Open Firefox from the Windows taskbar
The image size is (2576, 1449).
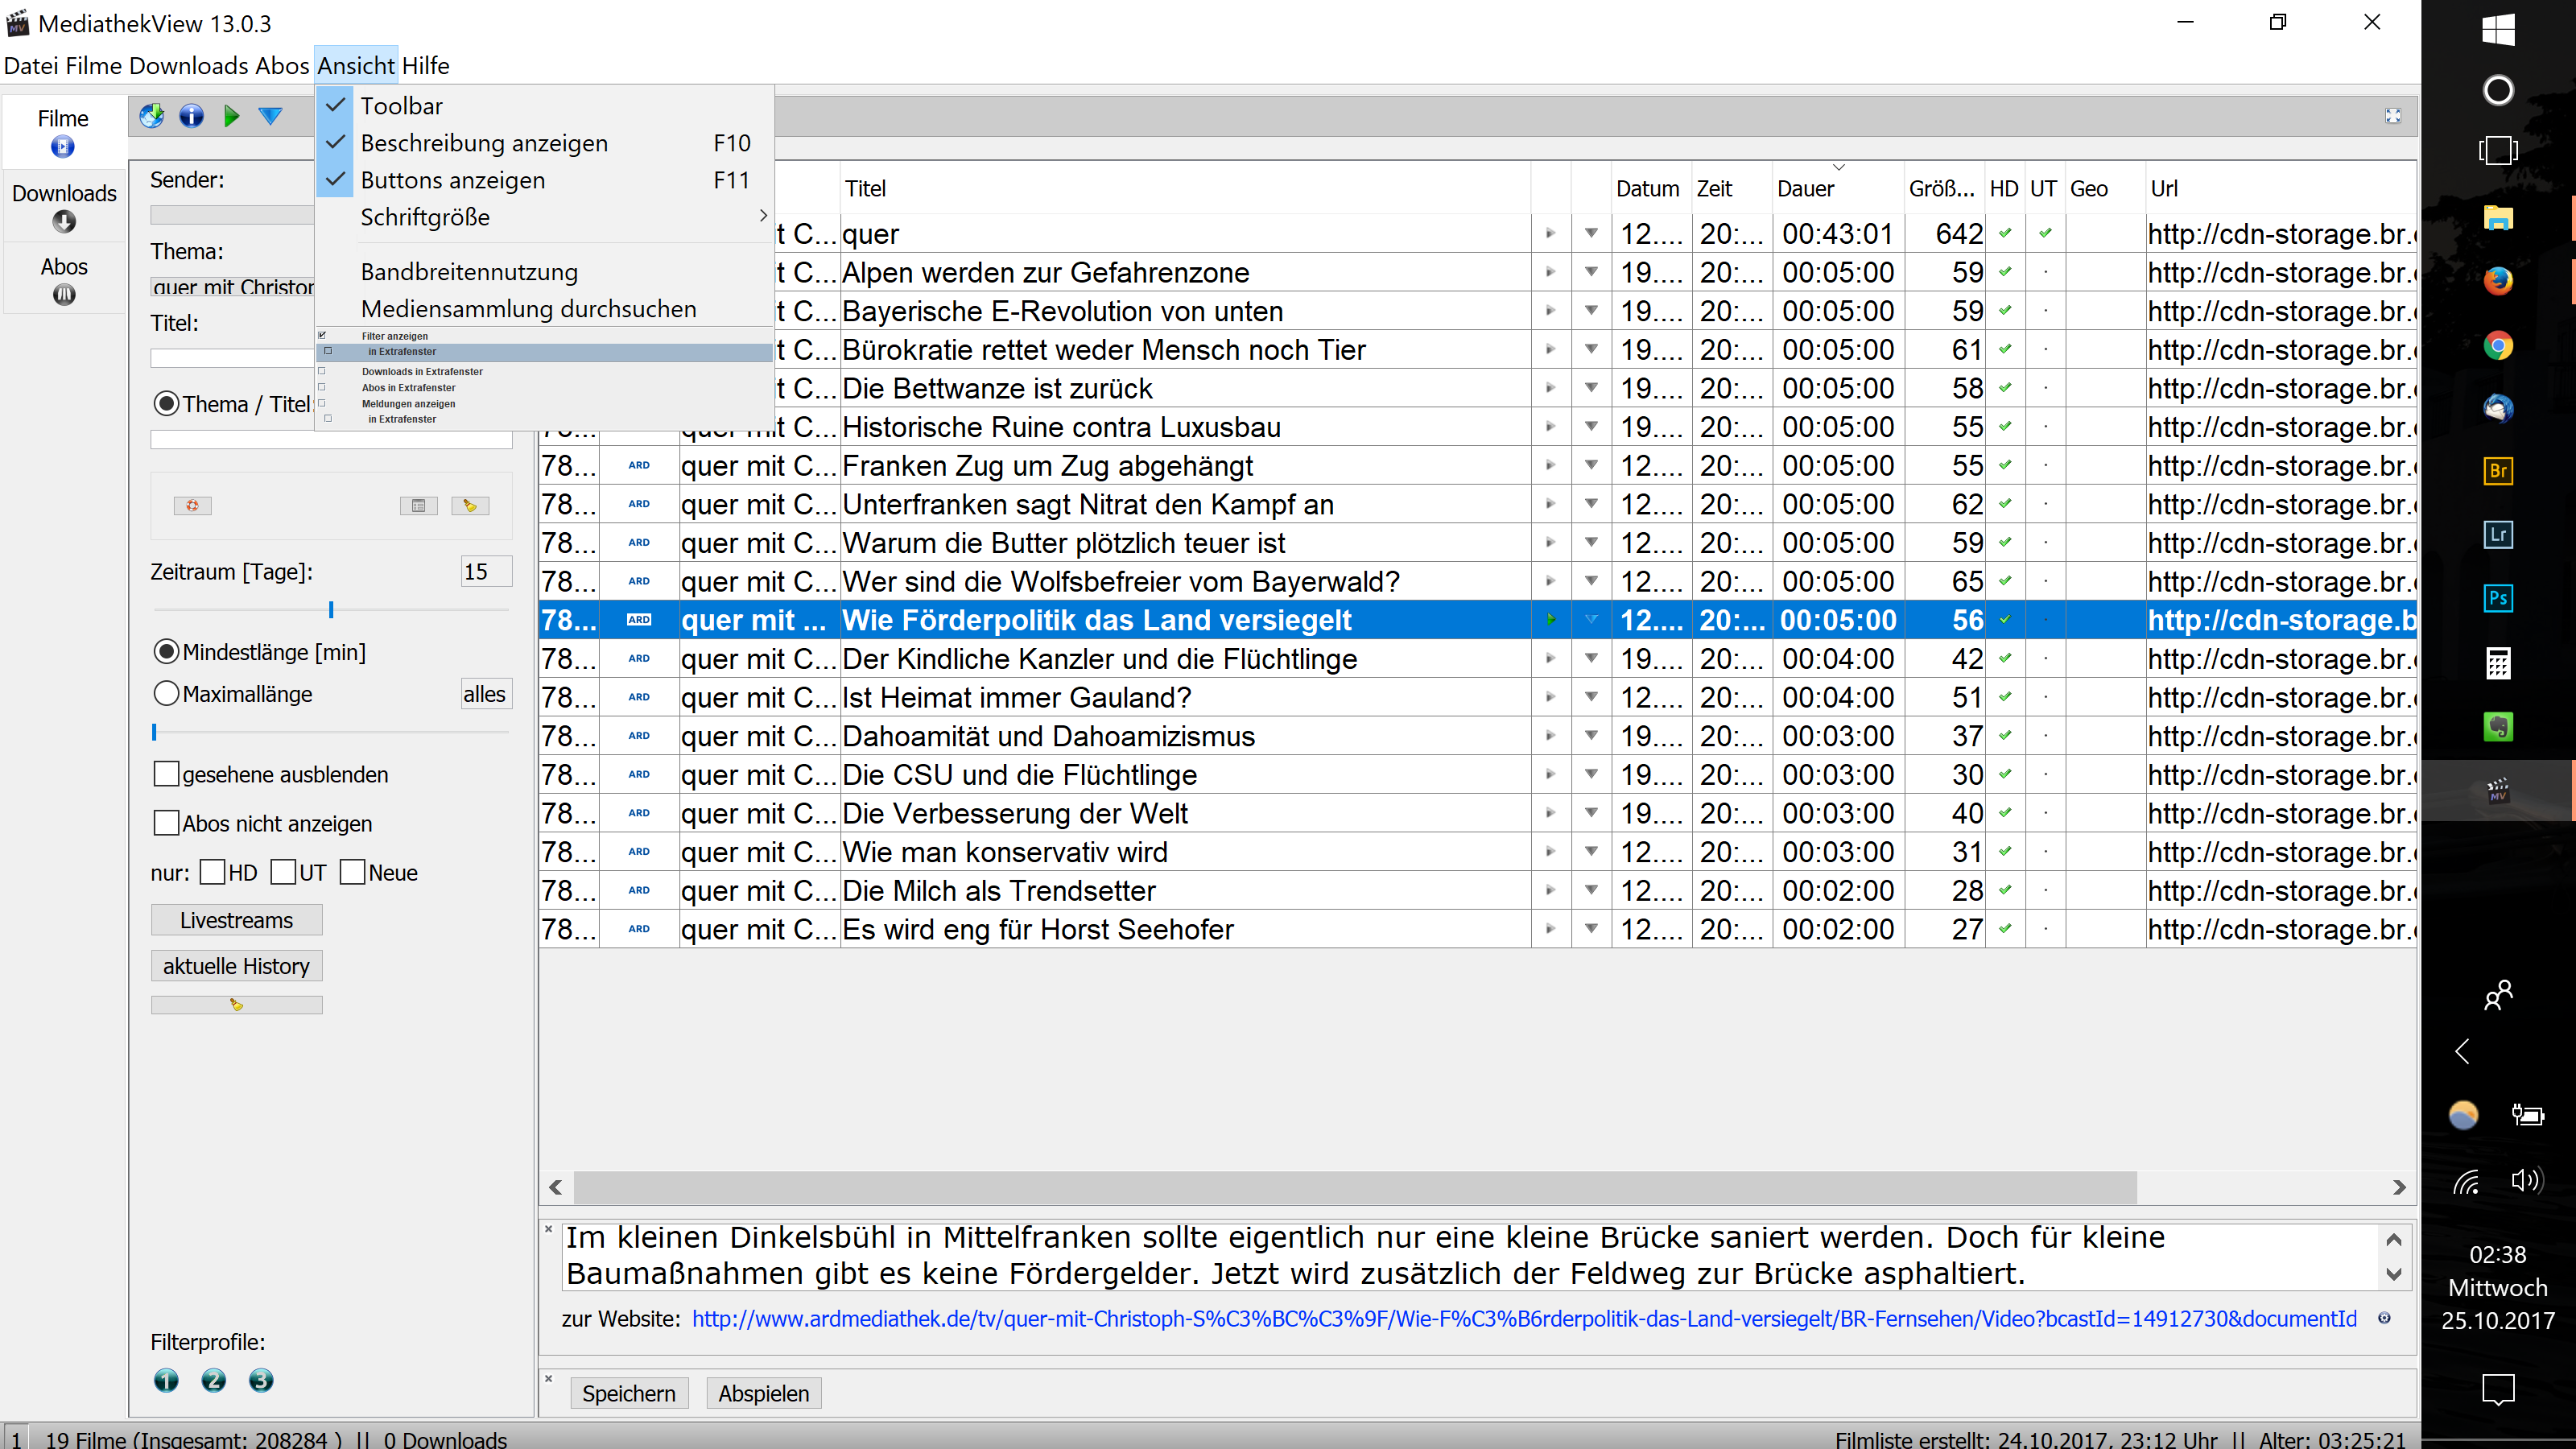point(2498,281)
